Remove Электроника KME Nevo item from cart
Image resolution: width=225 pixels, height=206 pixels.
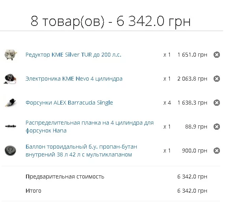tap(217, 79)
